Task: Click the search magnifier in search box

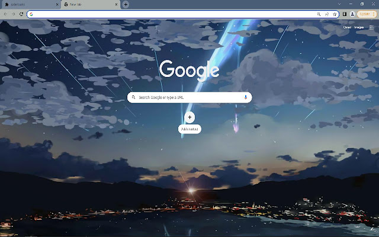Action: pyautogui.click(x=133, y=97)
